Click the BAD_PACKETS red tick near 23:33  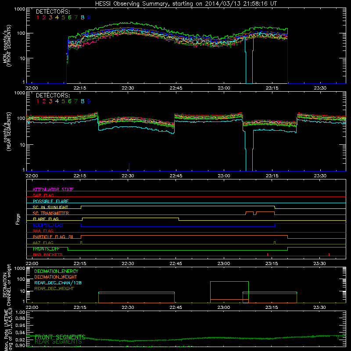pos(329,254)
